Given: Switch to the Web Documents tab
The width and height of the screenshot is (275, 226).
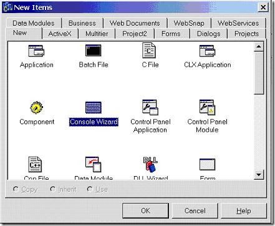Looking at the screenshot, I should pyautogui.click(x=135, y=23).
